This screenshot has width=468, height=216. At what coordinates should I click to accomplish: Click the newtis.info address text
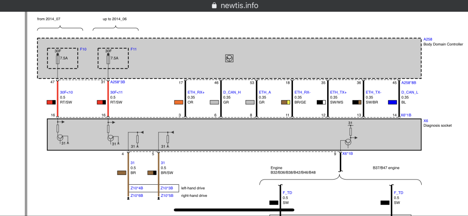[x=239, y=5]
